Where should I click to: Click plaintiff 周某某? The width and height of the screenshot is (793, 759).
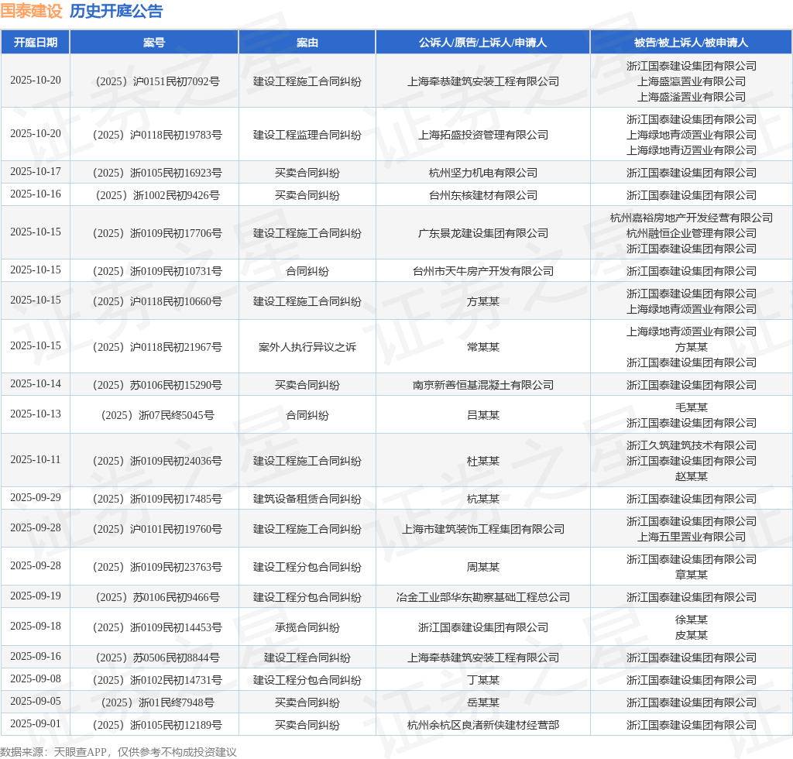483,567
